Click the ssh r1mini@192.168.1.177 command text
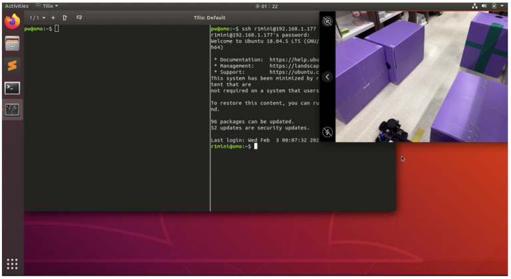 point(279,29)
